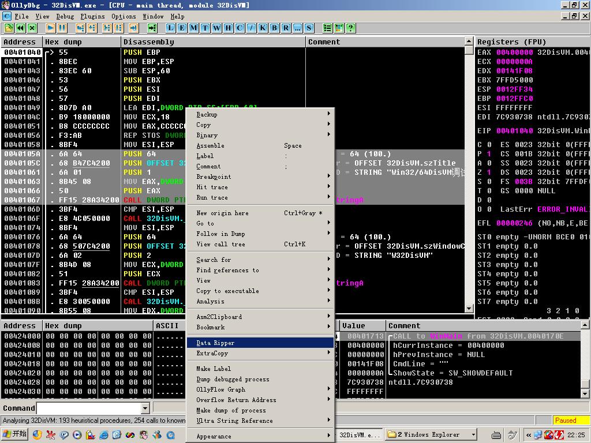
Task: Expand the Search for submenu
Action: (260, 260)
